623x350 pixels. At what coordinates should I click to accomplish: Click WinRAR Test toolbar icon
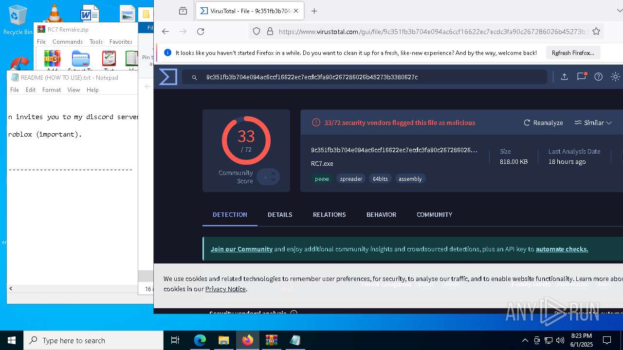coord(109,59)
